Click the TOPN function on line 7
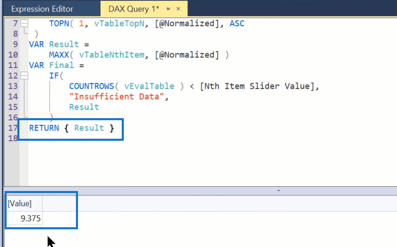The height and width of the screenshot is (247, 397). coord(59,23)
